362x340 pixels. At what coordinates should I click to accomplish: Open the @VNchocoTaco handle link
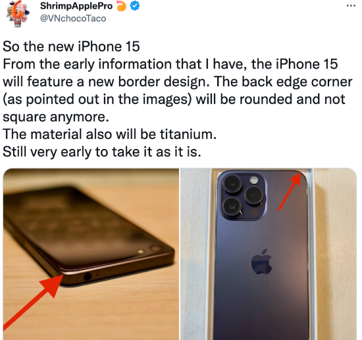pos(73,18)
